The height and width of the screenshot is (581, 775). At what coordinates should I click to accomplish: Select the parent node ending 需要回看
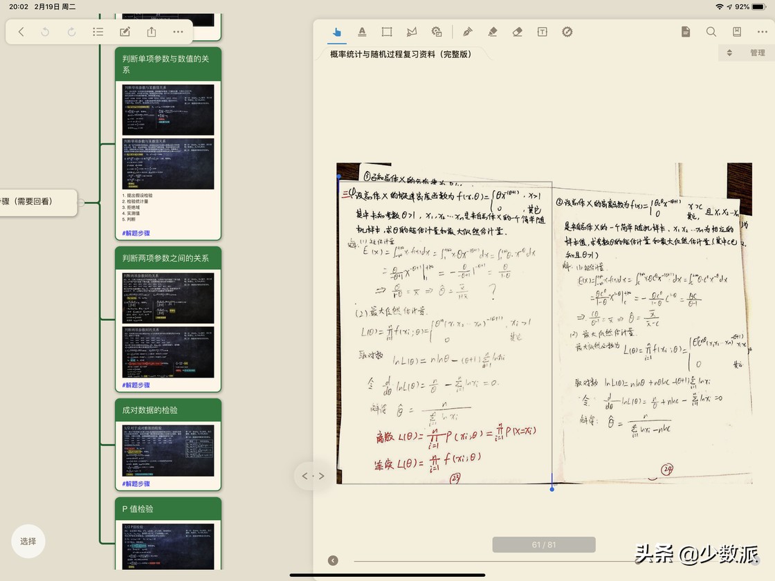38,201
